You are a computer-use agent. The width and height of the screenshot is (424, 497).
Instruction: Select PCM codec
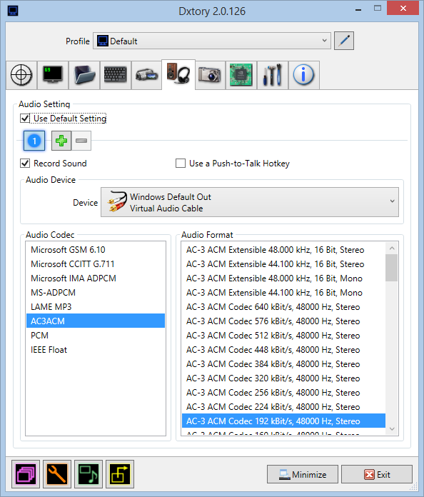pyautogui.click(x=96, y=336)
